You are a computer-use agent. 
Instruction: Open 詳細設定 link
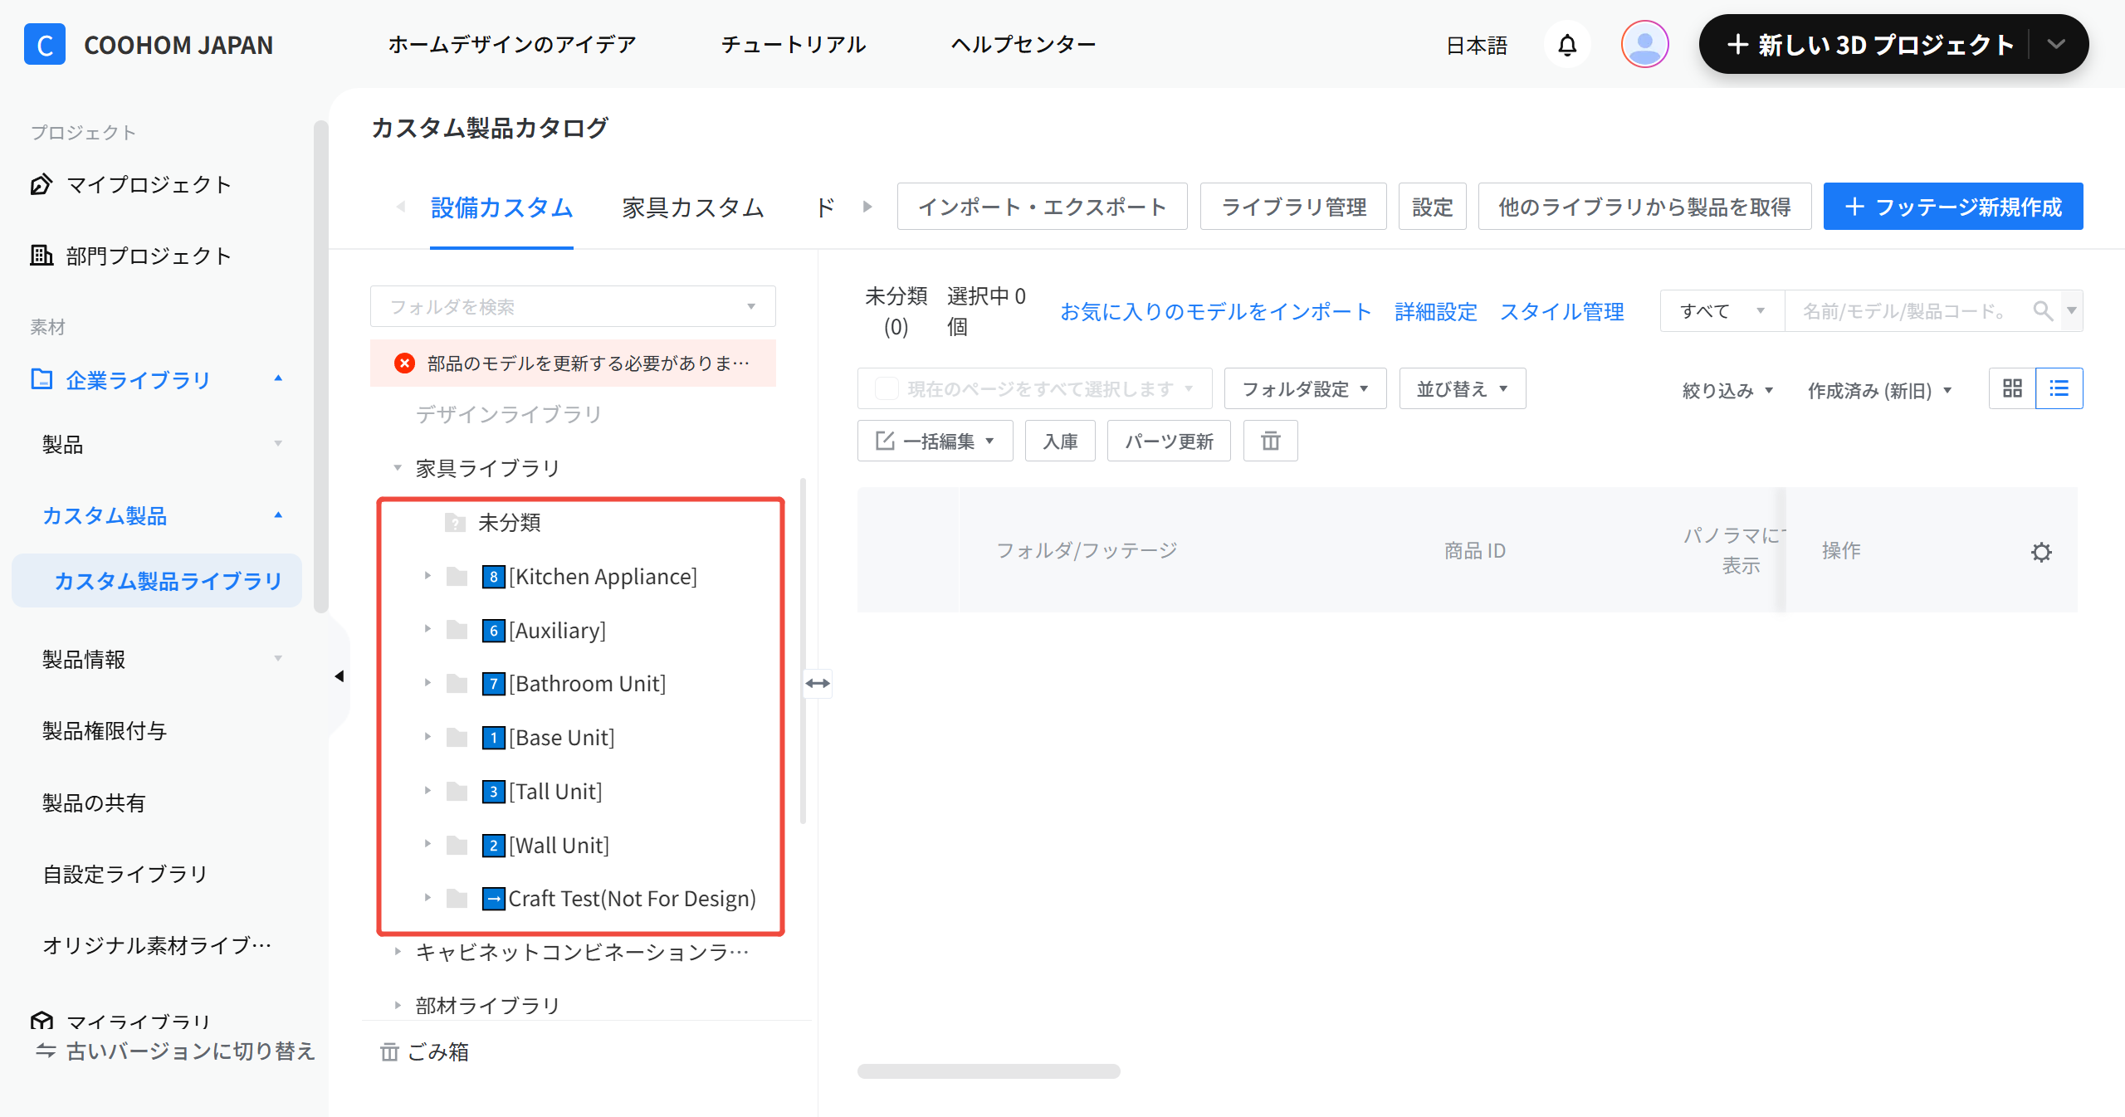tap(1436, 311)
